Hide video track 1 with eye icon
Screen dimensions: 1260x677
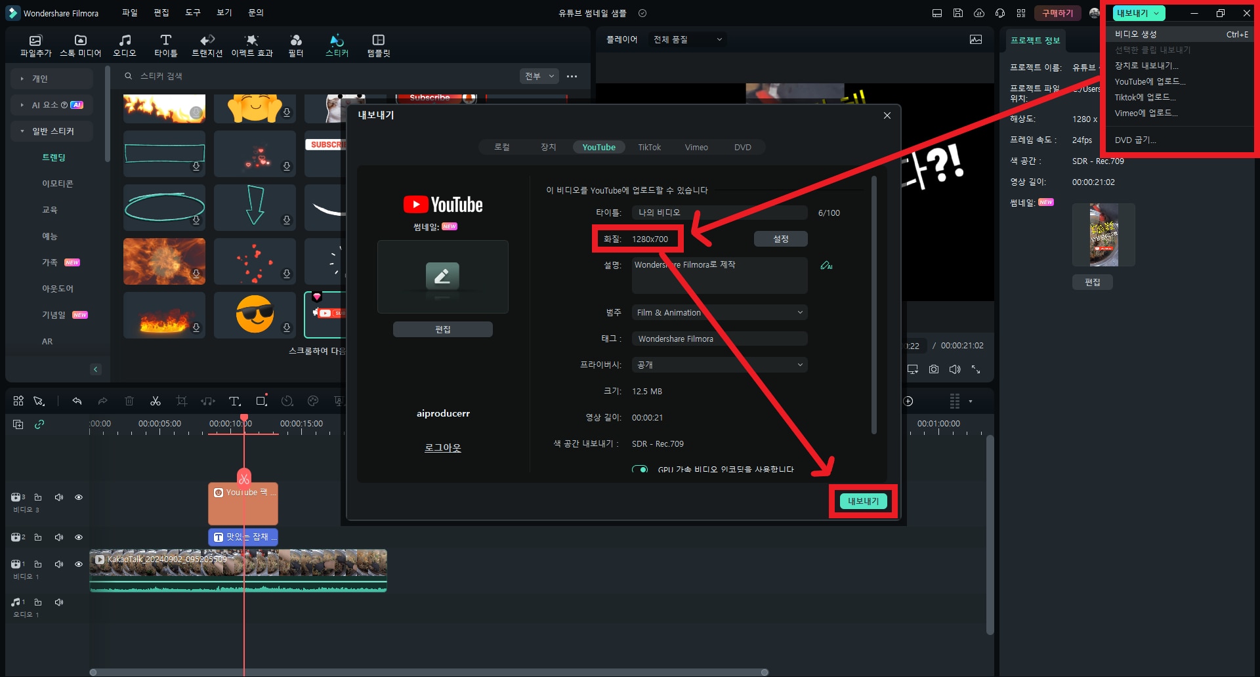tap(79, 564)
